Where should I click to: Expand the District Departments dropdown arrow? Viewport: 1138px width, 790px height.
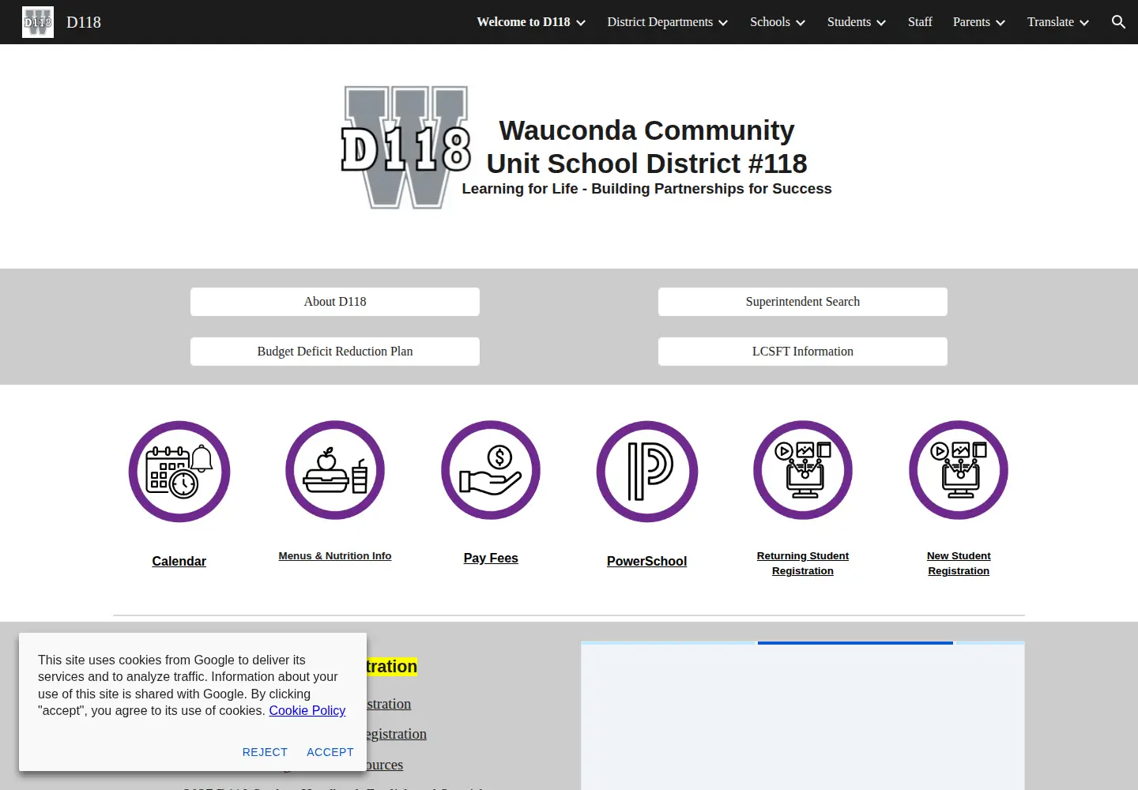pos(723,23)
